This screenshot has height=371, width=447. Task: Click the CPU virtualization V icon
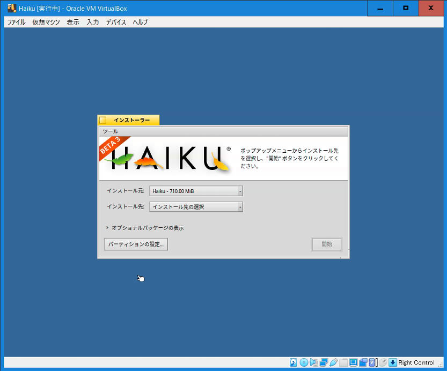tap(372, 362)
